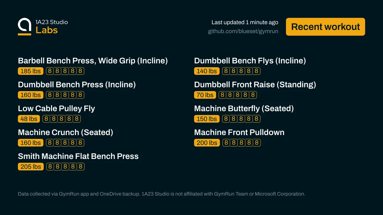Click first rep box under Machine Front Pulldown
This screenshot has width=383, height=215.
[x=226, y=143]
